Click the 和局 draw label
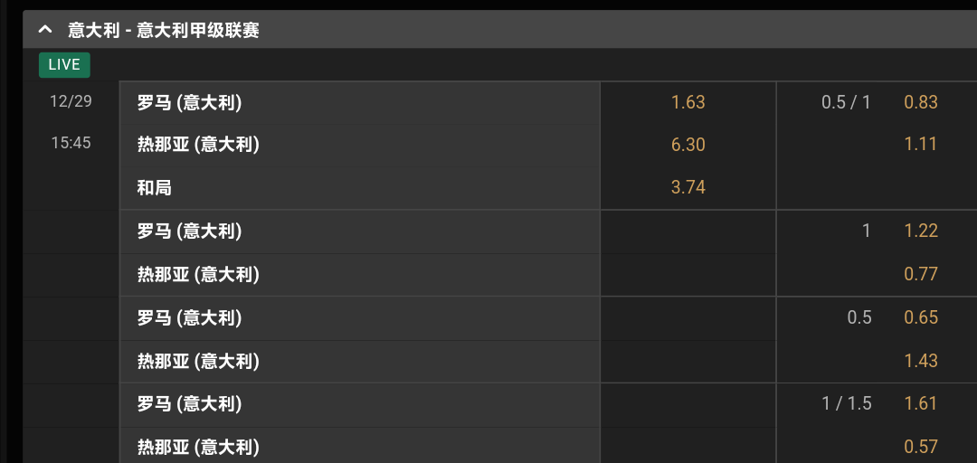This screenshot has width=977, height=463. pyautogui.click(x=155, y=188)
